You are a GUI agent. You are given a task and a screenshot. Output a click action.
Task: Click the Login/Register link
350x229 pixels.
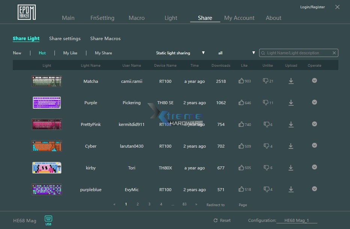coord(312,6)
